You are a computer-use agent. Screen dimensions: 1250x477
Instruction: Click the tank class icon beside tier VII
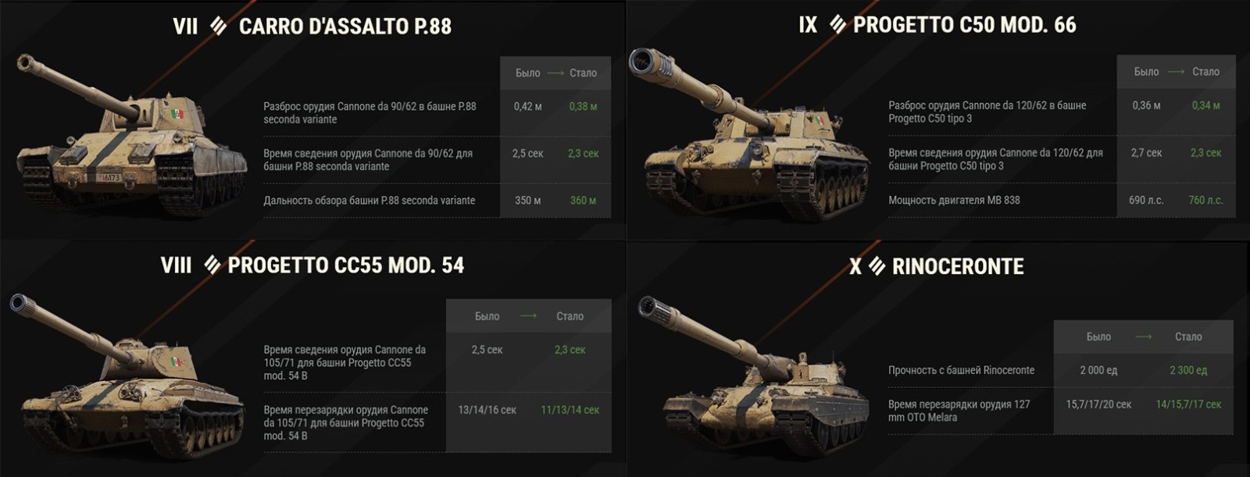point(219,27)
